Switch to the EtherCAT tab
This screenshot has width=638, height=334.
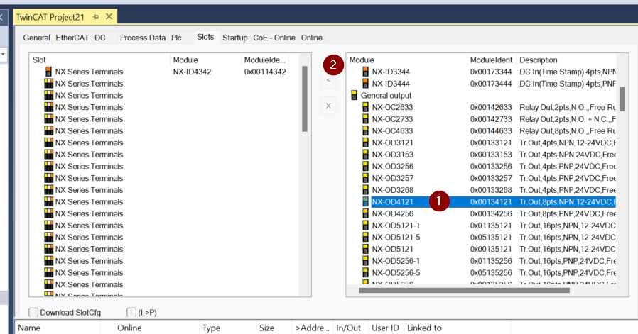pos(72,38)
